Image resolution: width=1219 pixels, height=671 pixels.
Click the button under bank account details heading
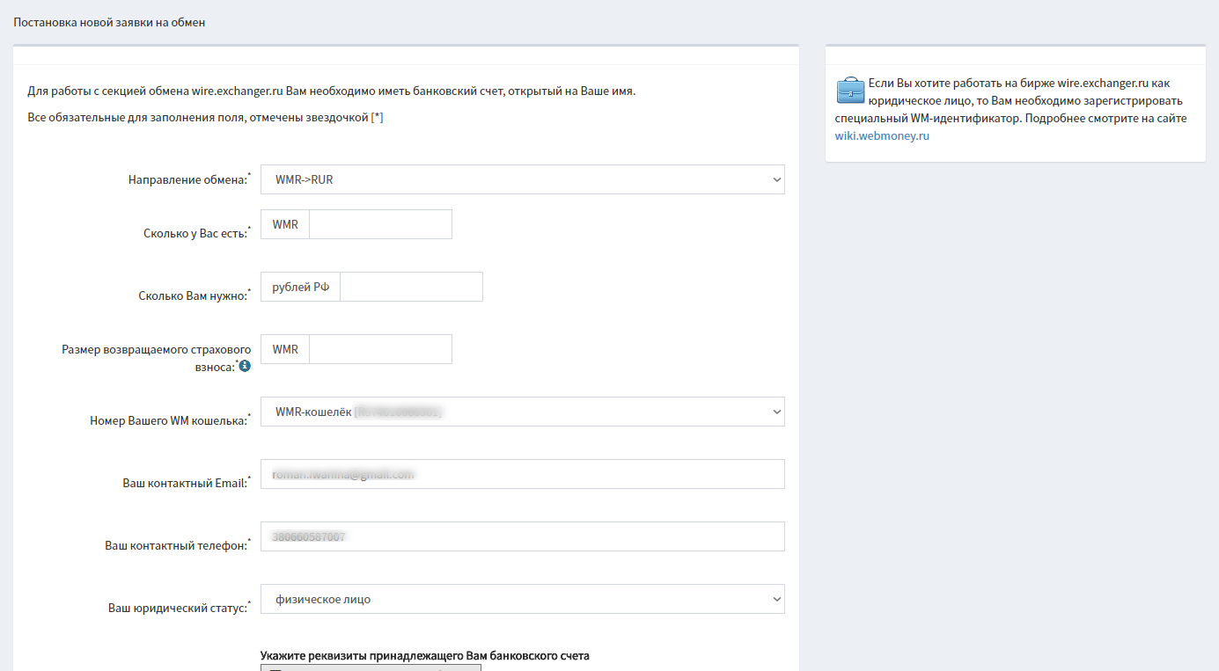(x=371, y=667)
